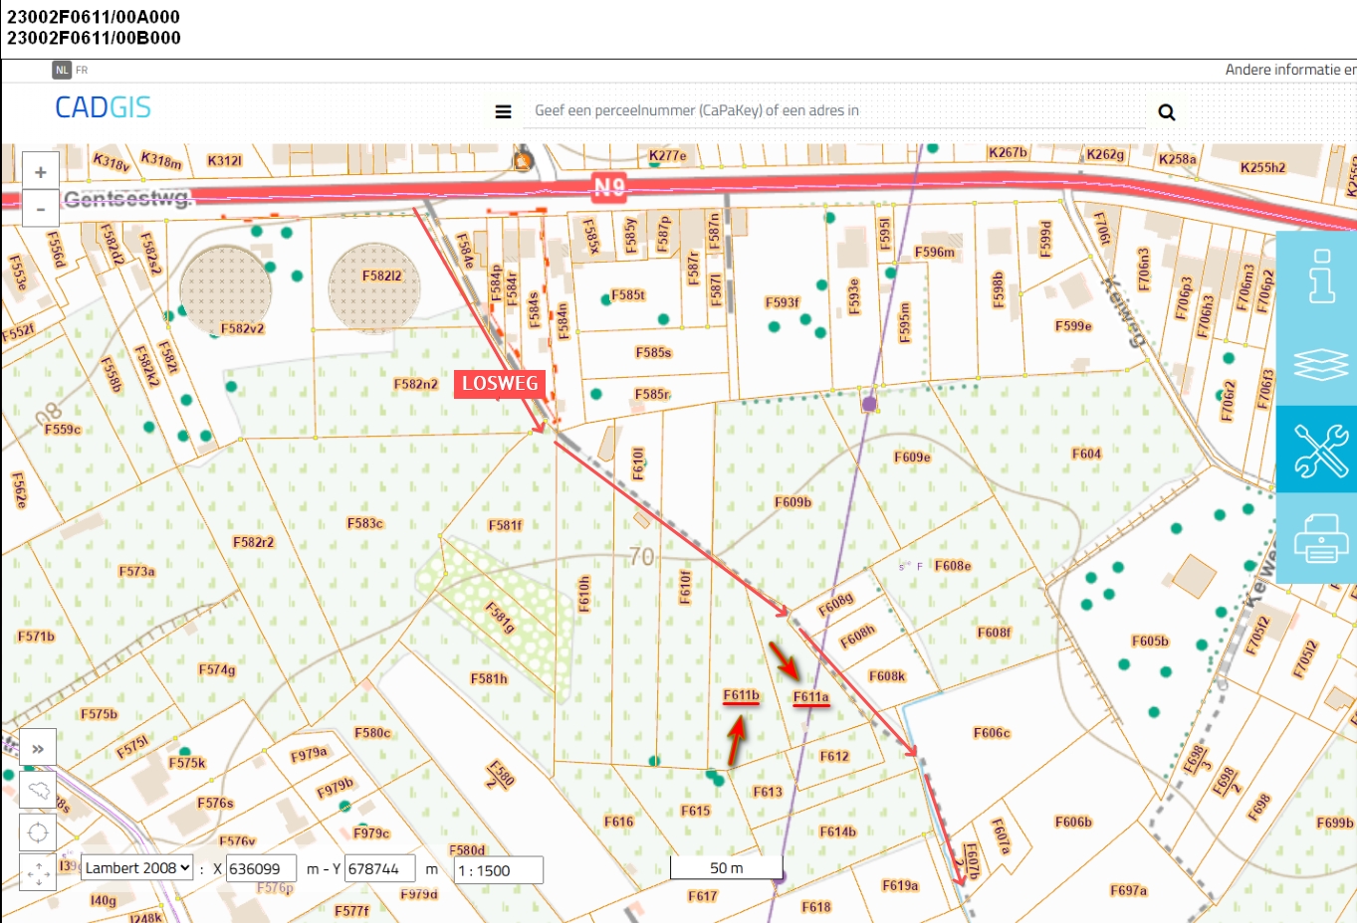Viewport: 1357px width, 923px height.
Task: Click parcel label F574g
Action: pyautogui.click(x=216, y=670)
